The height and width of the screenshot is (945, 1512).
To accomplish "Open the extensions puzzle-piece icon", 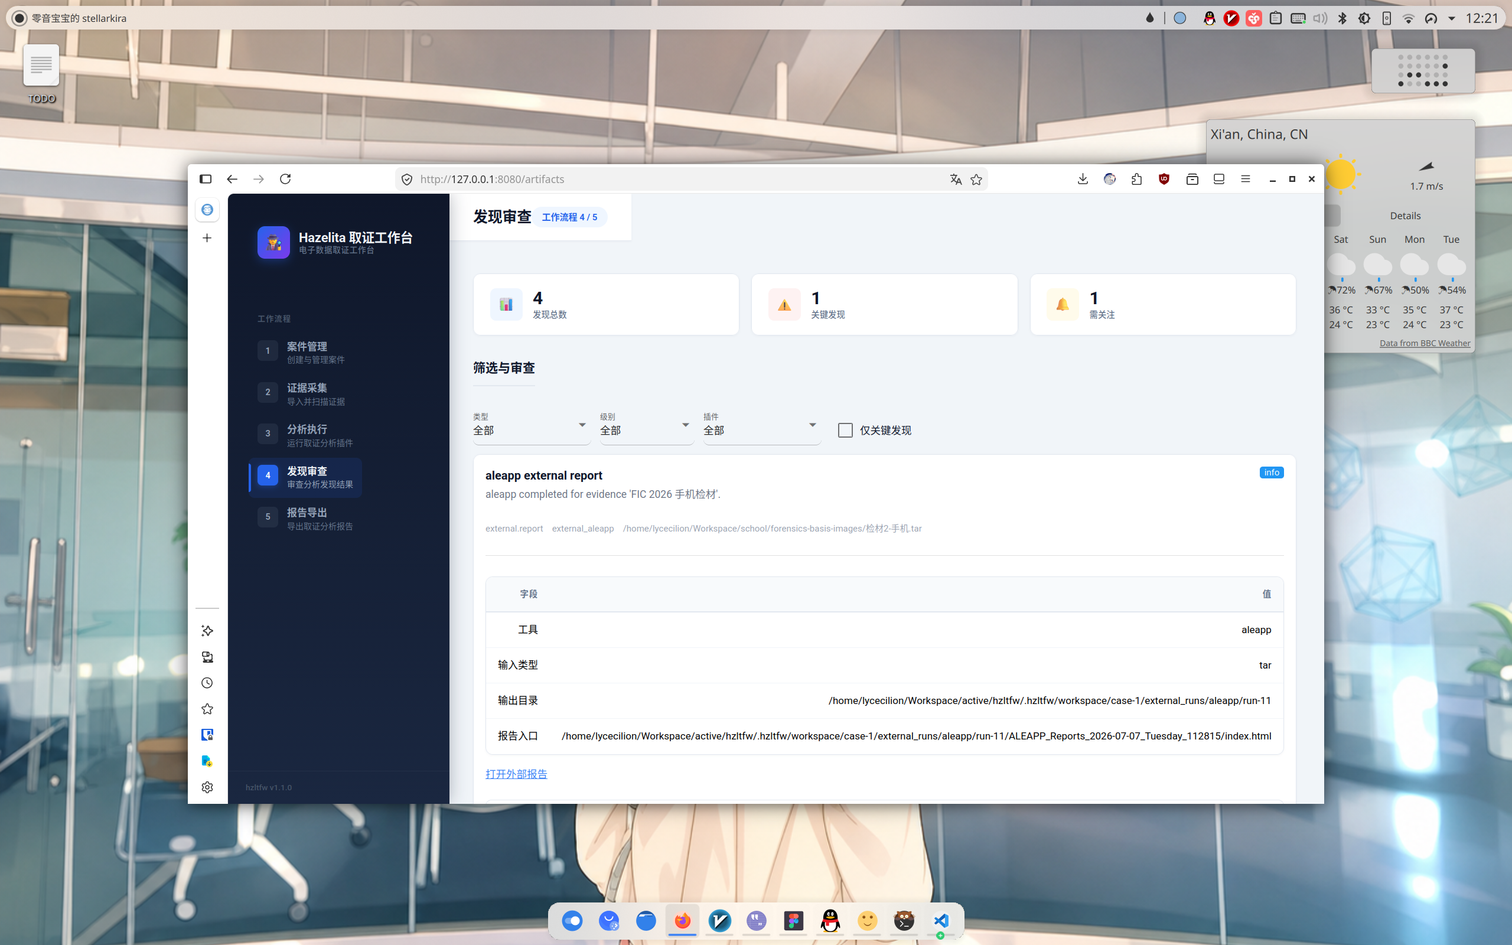I will [x=1136, y=180].
